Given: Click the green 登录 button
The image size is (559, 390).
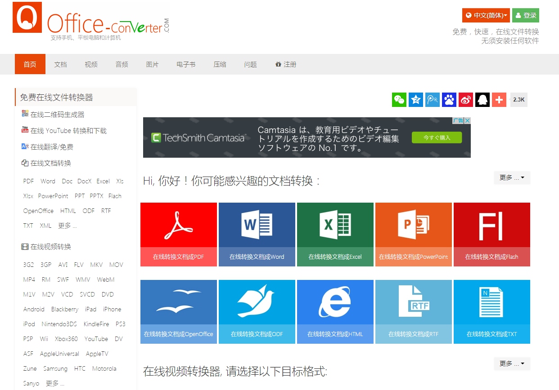Looking at the screenshot, I should click(x=525, y=15).
